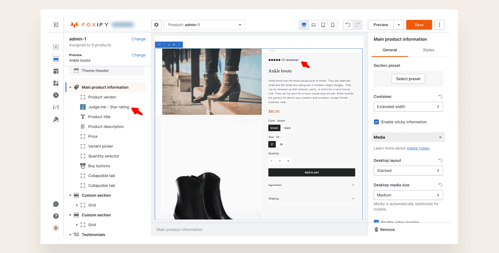Switch to desktop device view
Screen dimensions: 499x253
point(304,25)
